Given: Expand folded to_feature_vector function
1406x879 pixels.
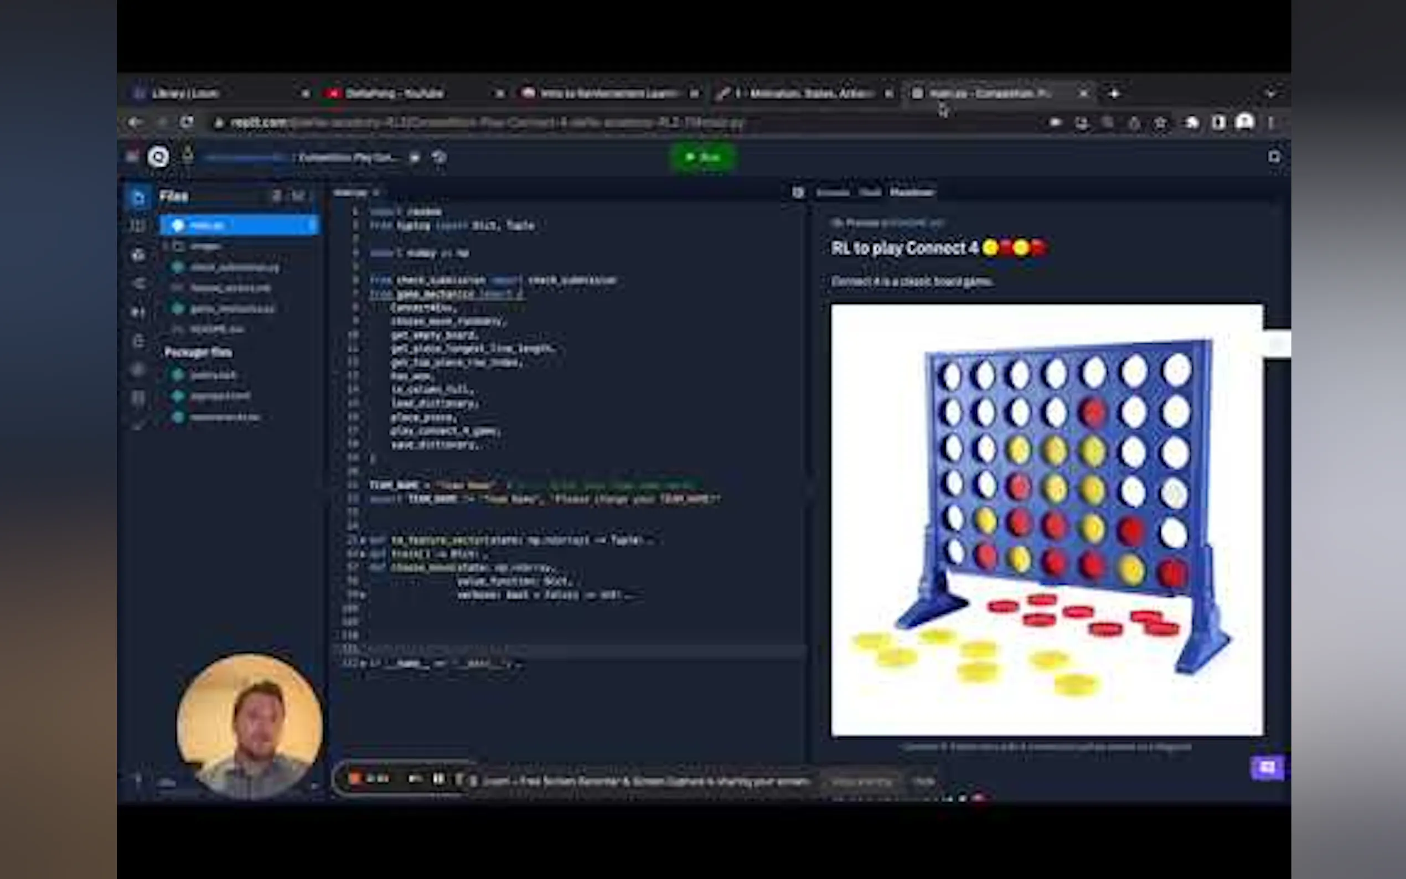Looking at the screenshot, I should coord(362,540).
